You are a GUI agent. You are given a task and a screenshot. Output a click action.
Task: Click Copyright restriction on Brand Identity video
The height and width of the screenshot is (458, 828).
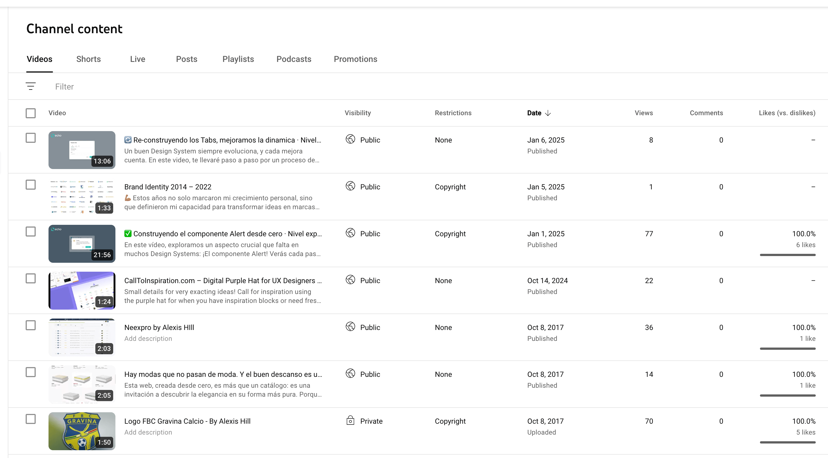pos(450,187)
